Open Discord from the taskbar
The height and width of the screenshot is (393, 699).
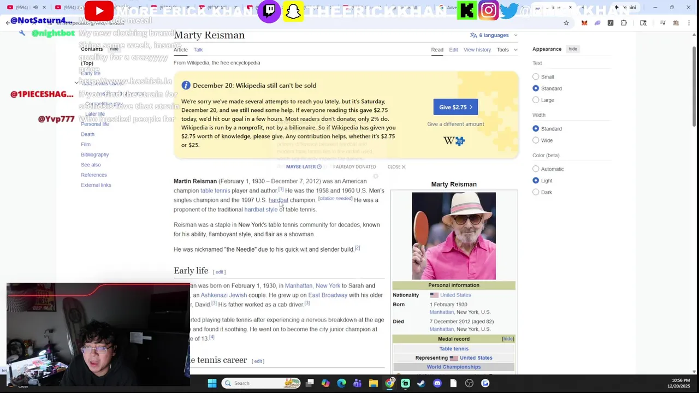pyautogui.click(x=437, y=383)
